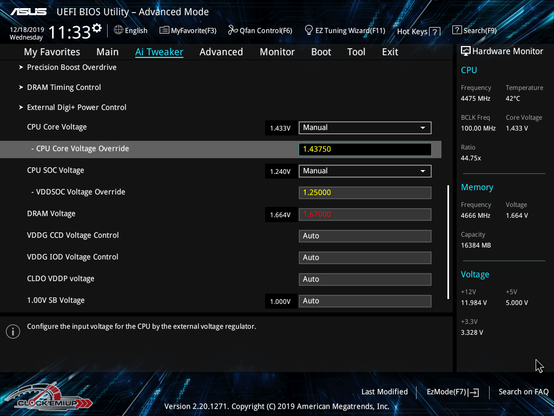Click the DRAM Voltage input field
The height and width of the screenshot is (416, 554).
(x=365, y=214)
